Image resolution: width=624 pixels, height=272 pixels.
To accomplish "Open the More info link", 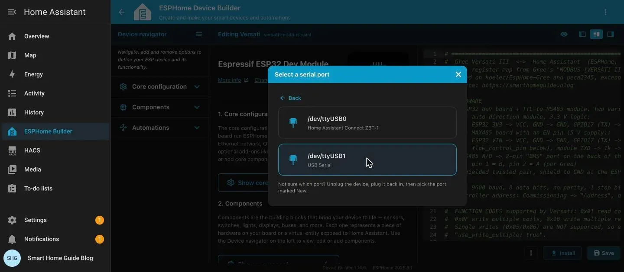I will [x=233, y=80].
